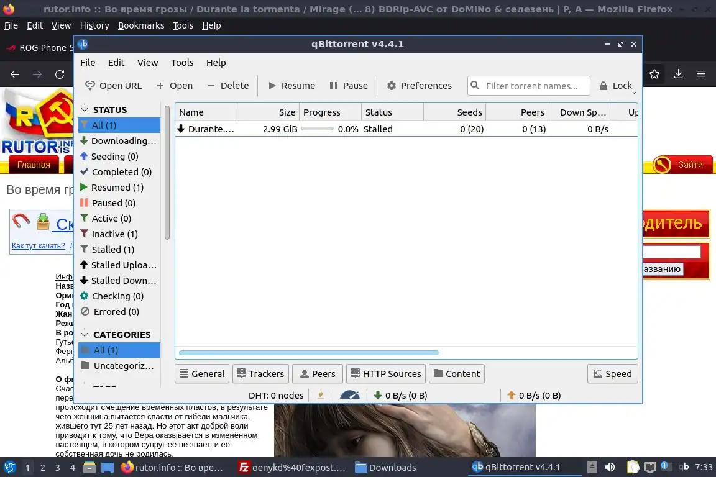Lock qBittorrent with the Lock button

coord(615,86)
